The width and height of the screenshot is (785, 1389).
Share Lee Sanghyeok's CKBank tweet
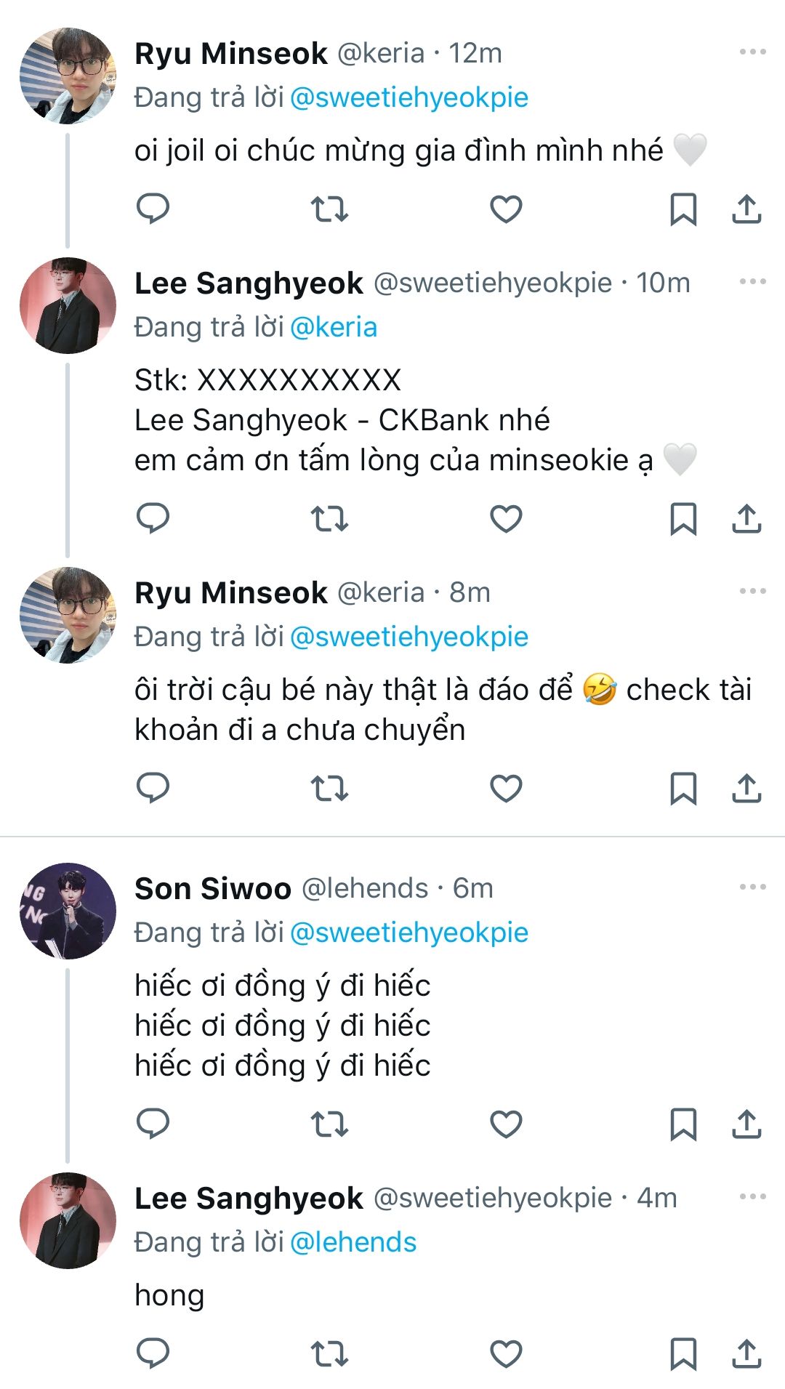pos(746,519)
